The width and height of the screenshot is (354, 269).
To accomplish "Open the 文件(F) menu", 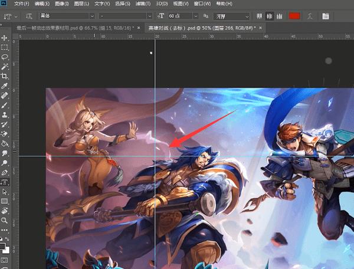I will (22, 4).
